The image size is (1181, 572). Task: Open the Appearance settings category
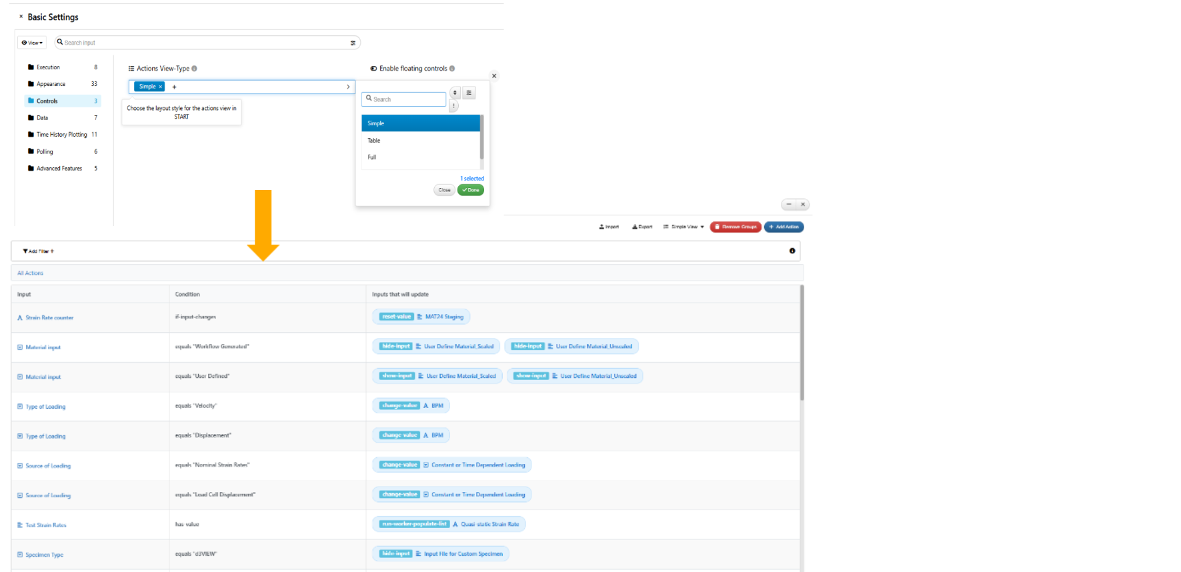pos(51,84)
